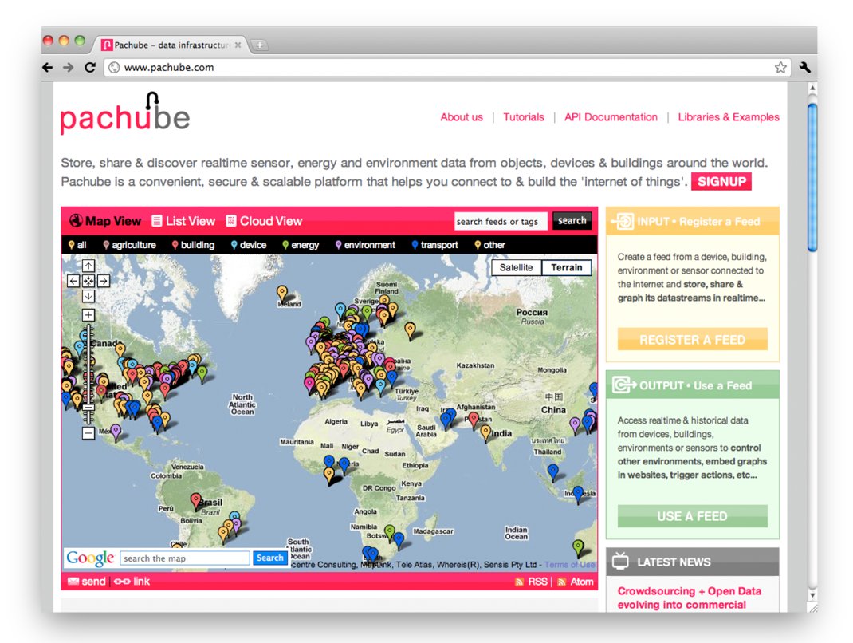Click the scrollbar up arrow
Screen dimensions: 853x643
(812, 88)
